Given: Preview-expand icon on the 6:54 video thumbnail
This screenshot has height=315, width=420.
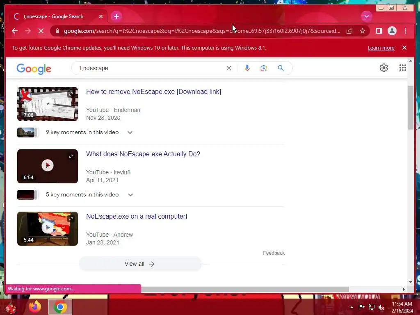Looking at the screenshot, I should pyautogui.click(x=71, y=156).
